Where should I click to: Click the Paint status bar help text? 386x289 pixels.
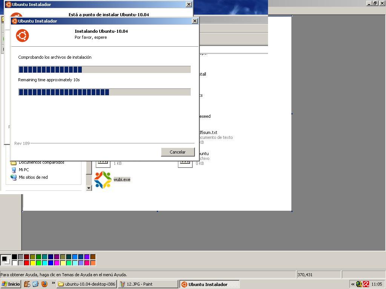point(64,275)
